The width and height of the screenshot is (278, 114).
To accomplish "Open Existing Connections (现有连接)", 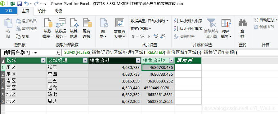I will (87, 28).
